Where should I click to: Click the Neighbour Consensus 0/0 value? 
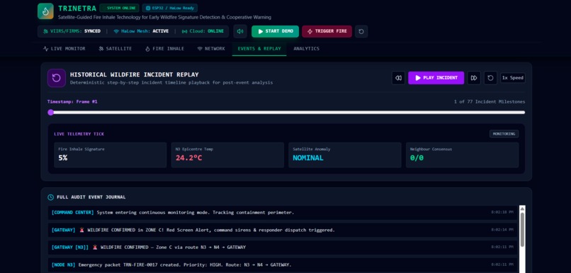(417, 158)
